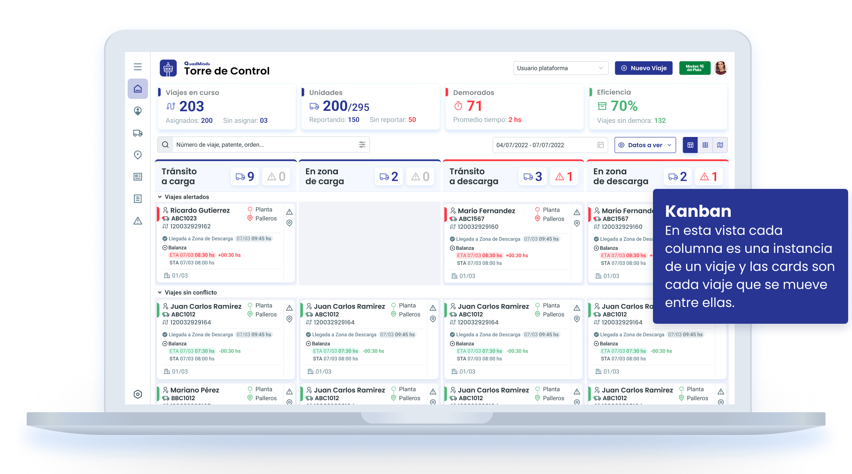
Task: Collapse Viajes sin conflicto section
Action: coord(160,292)
